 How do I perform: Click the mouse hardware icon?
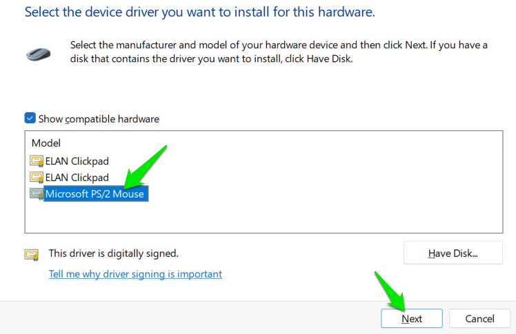coord(38,53)
